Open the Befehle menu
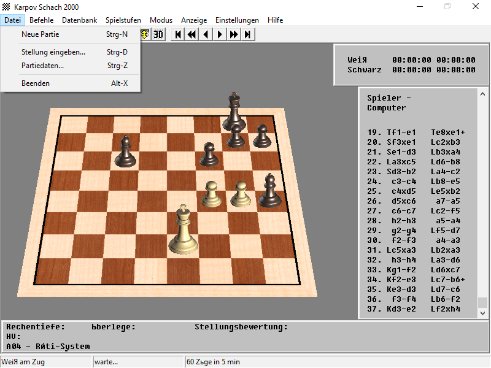 point(42,20)
